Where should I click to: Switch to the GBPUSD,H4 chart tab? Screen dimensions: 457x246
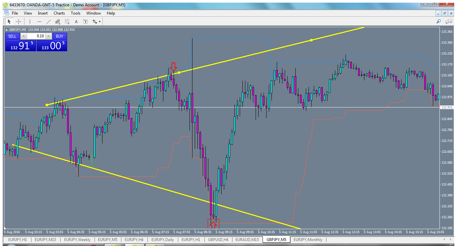point(218,240)
